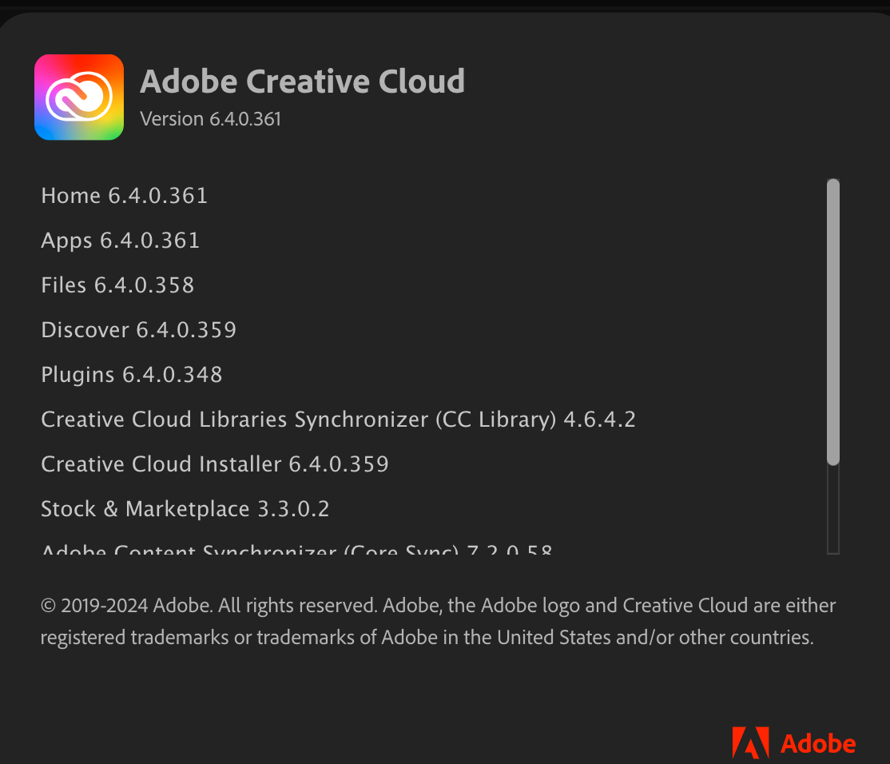Click Stock & Marketplace 3.3.0.2 entry
The height and width of the screenshot is (764, 890).
click(185, 509)
